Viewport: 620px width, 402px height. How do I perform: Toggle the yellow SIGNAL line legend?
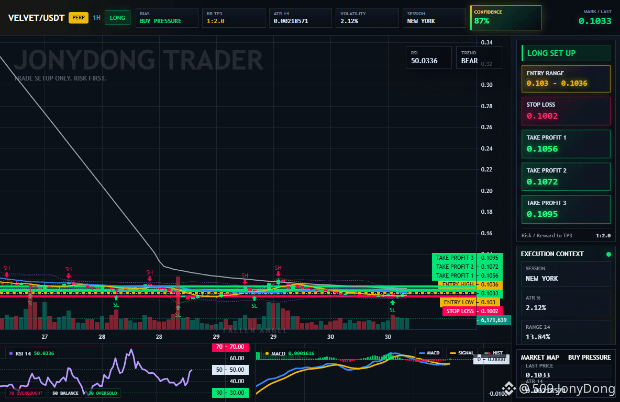coord(461,353)
